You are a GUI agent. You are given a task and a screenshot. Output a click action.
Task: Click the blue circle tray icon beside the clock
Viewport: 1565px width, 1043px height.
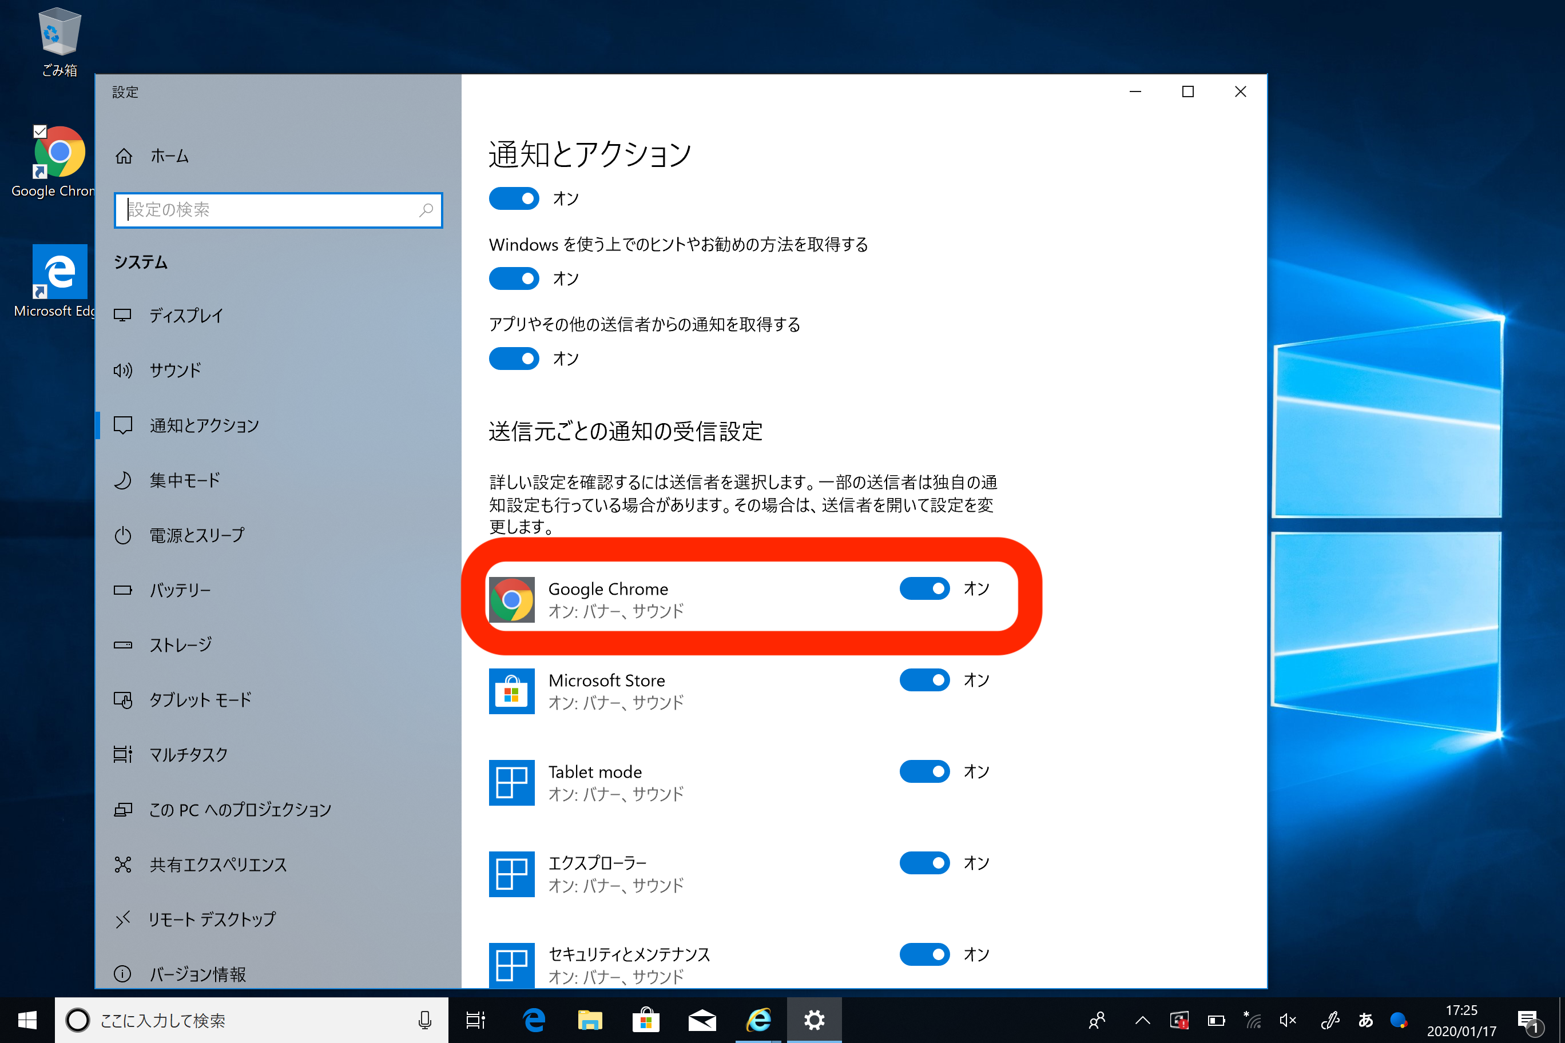(1398, 1020)
